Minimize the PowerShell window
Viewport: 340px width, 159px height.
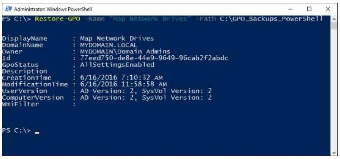coord(291,9)
